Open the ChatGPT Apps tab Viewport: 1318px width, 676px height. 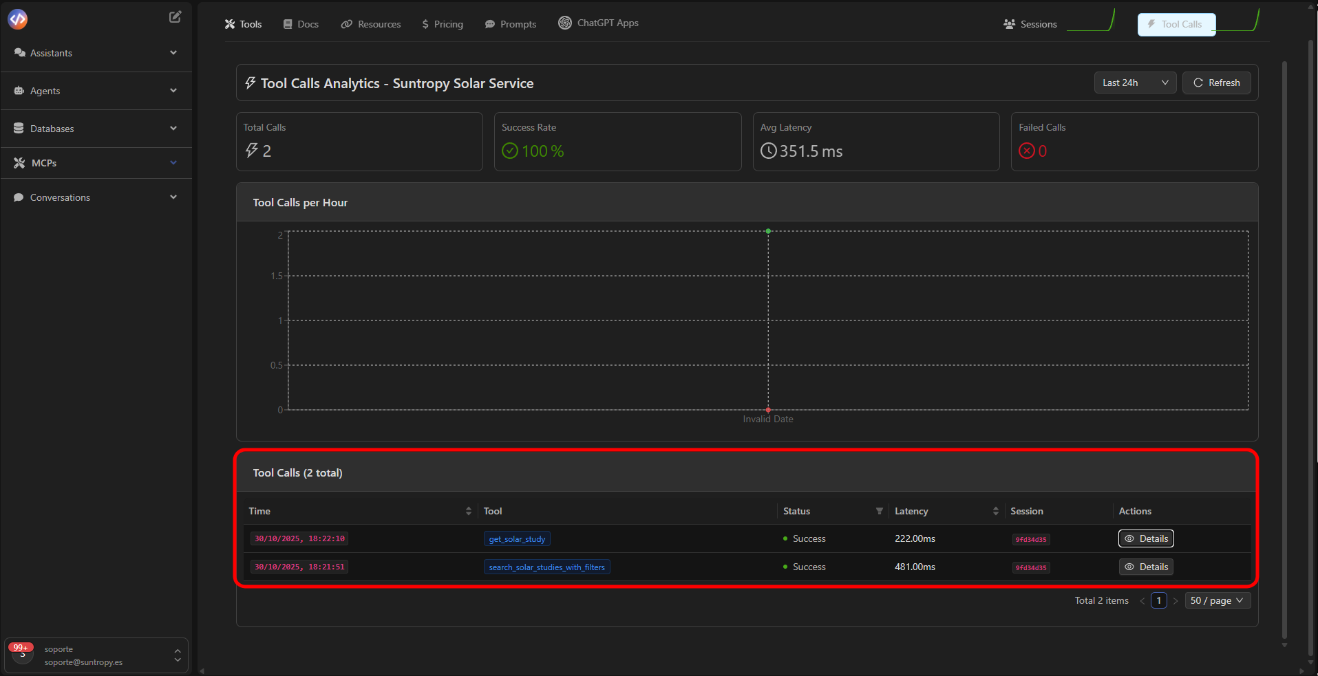pyautogui.click(x=598, y=23)
